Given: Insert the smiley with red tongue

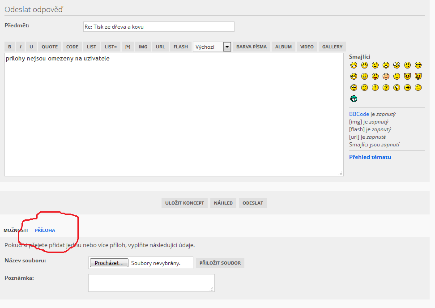Looking at the screenshot, I should pos(375,77).
